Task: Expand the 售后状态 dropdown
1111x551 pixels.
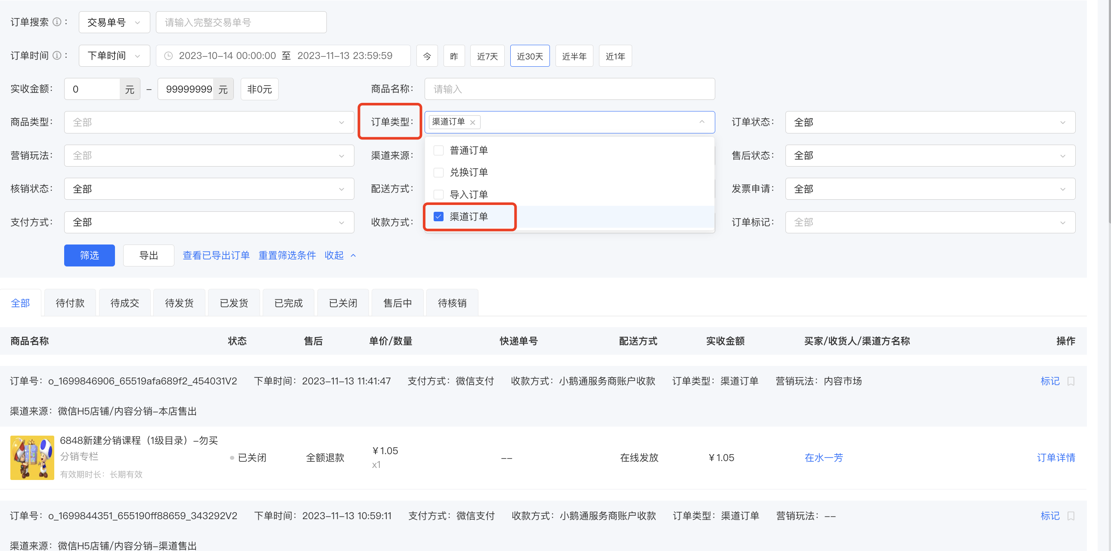Action: (930, 156)
